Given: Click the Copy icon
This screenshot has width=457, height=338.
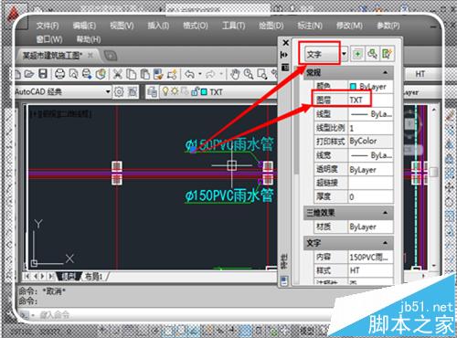Looking at the screenshot, I should (x=132, y=74).
